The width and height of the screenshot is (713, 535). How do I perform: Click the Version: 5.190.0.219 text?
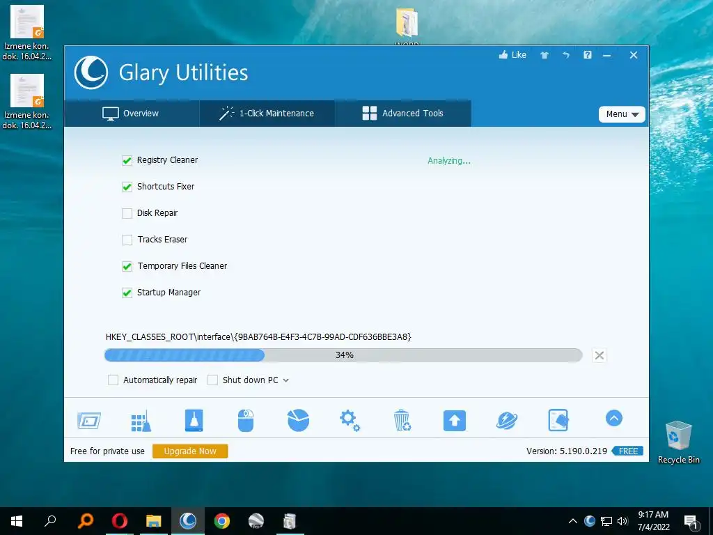click(567, 451)
